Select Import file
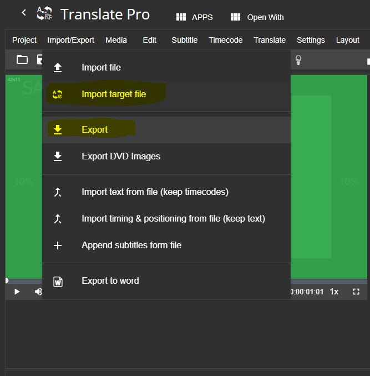This screenshot has width=370, height=376. tap(166, 68)
